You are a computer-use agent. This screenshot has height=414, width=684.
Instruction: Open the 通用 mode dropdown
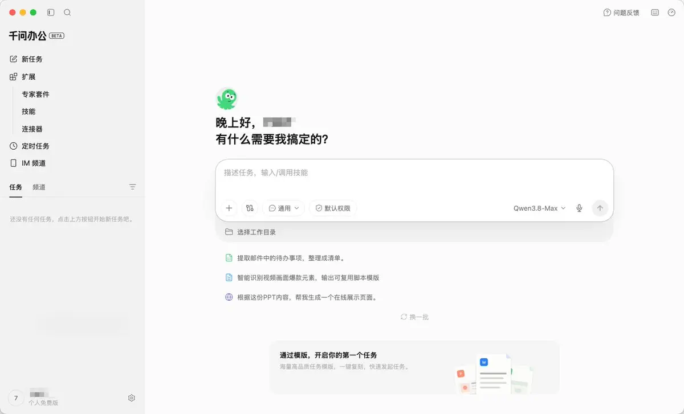tap(283, 208)
